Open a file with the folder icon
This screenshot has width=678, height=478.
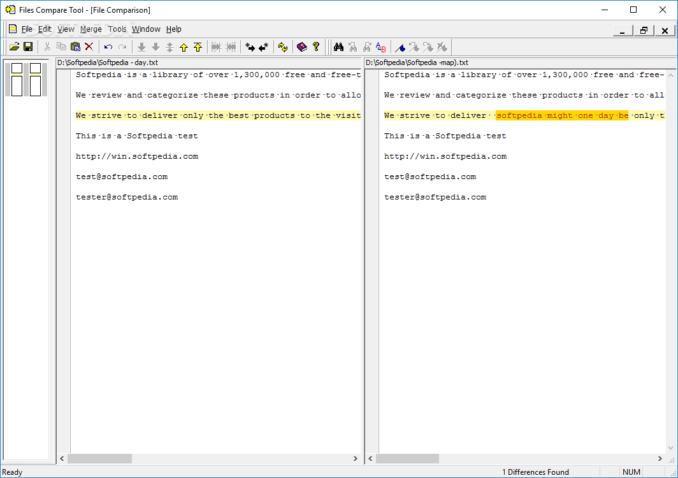(14, 47)
